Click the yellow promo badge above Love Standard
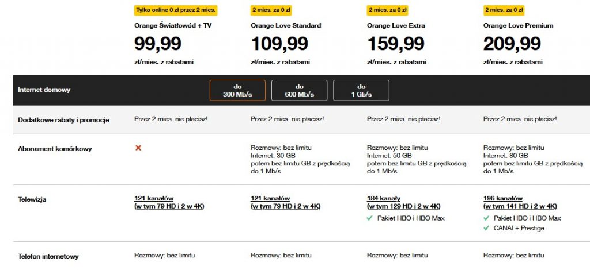 [x=271, y=10]
